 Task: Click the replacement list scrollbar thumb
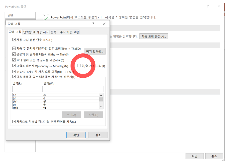[x=101, y=100]
